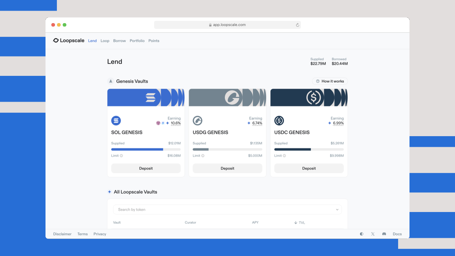Click the browser address bar app.loopscale.com
The image size is (455, 256).
coord(227,25)
